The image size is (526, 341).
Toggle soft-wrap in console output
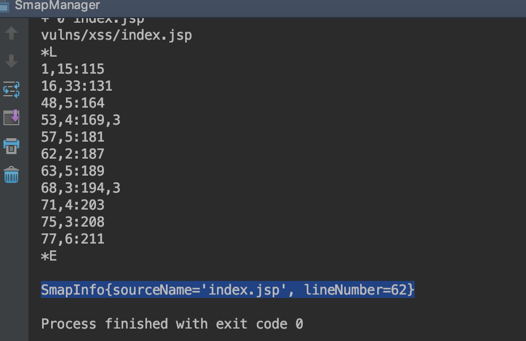tap(11, 89)
